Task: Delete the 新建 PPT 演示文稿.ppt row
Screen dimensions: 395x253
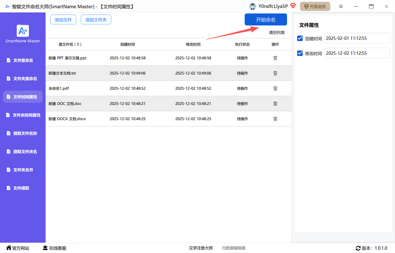Action: [275, 58]
